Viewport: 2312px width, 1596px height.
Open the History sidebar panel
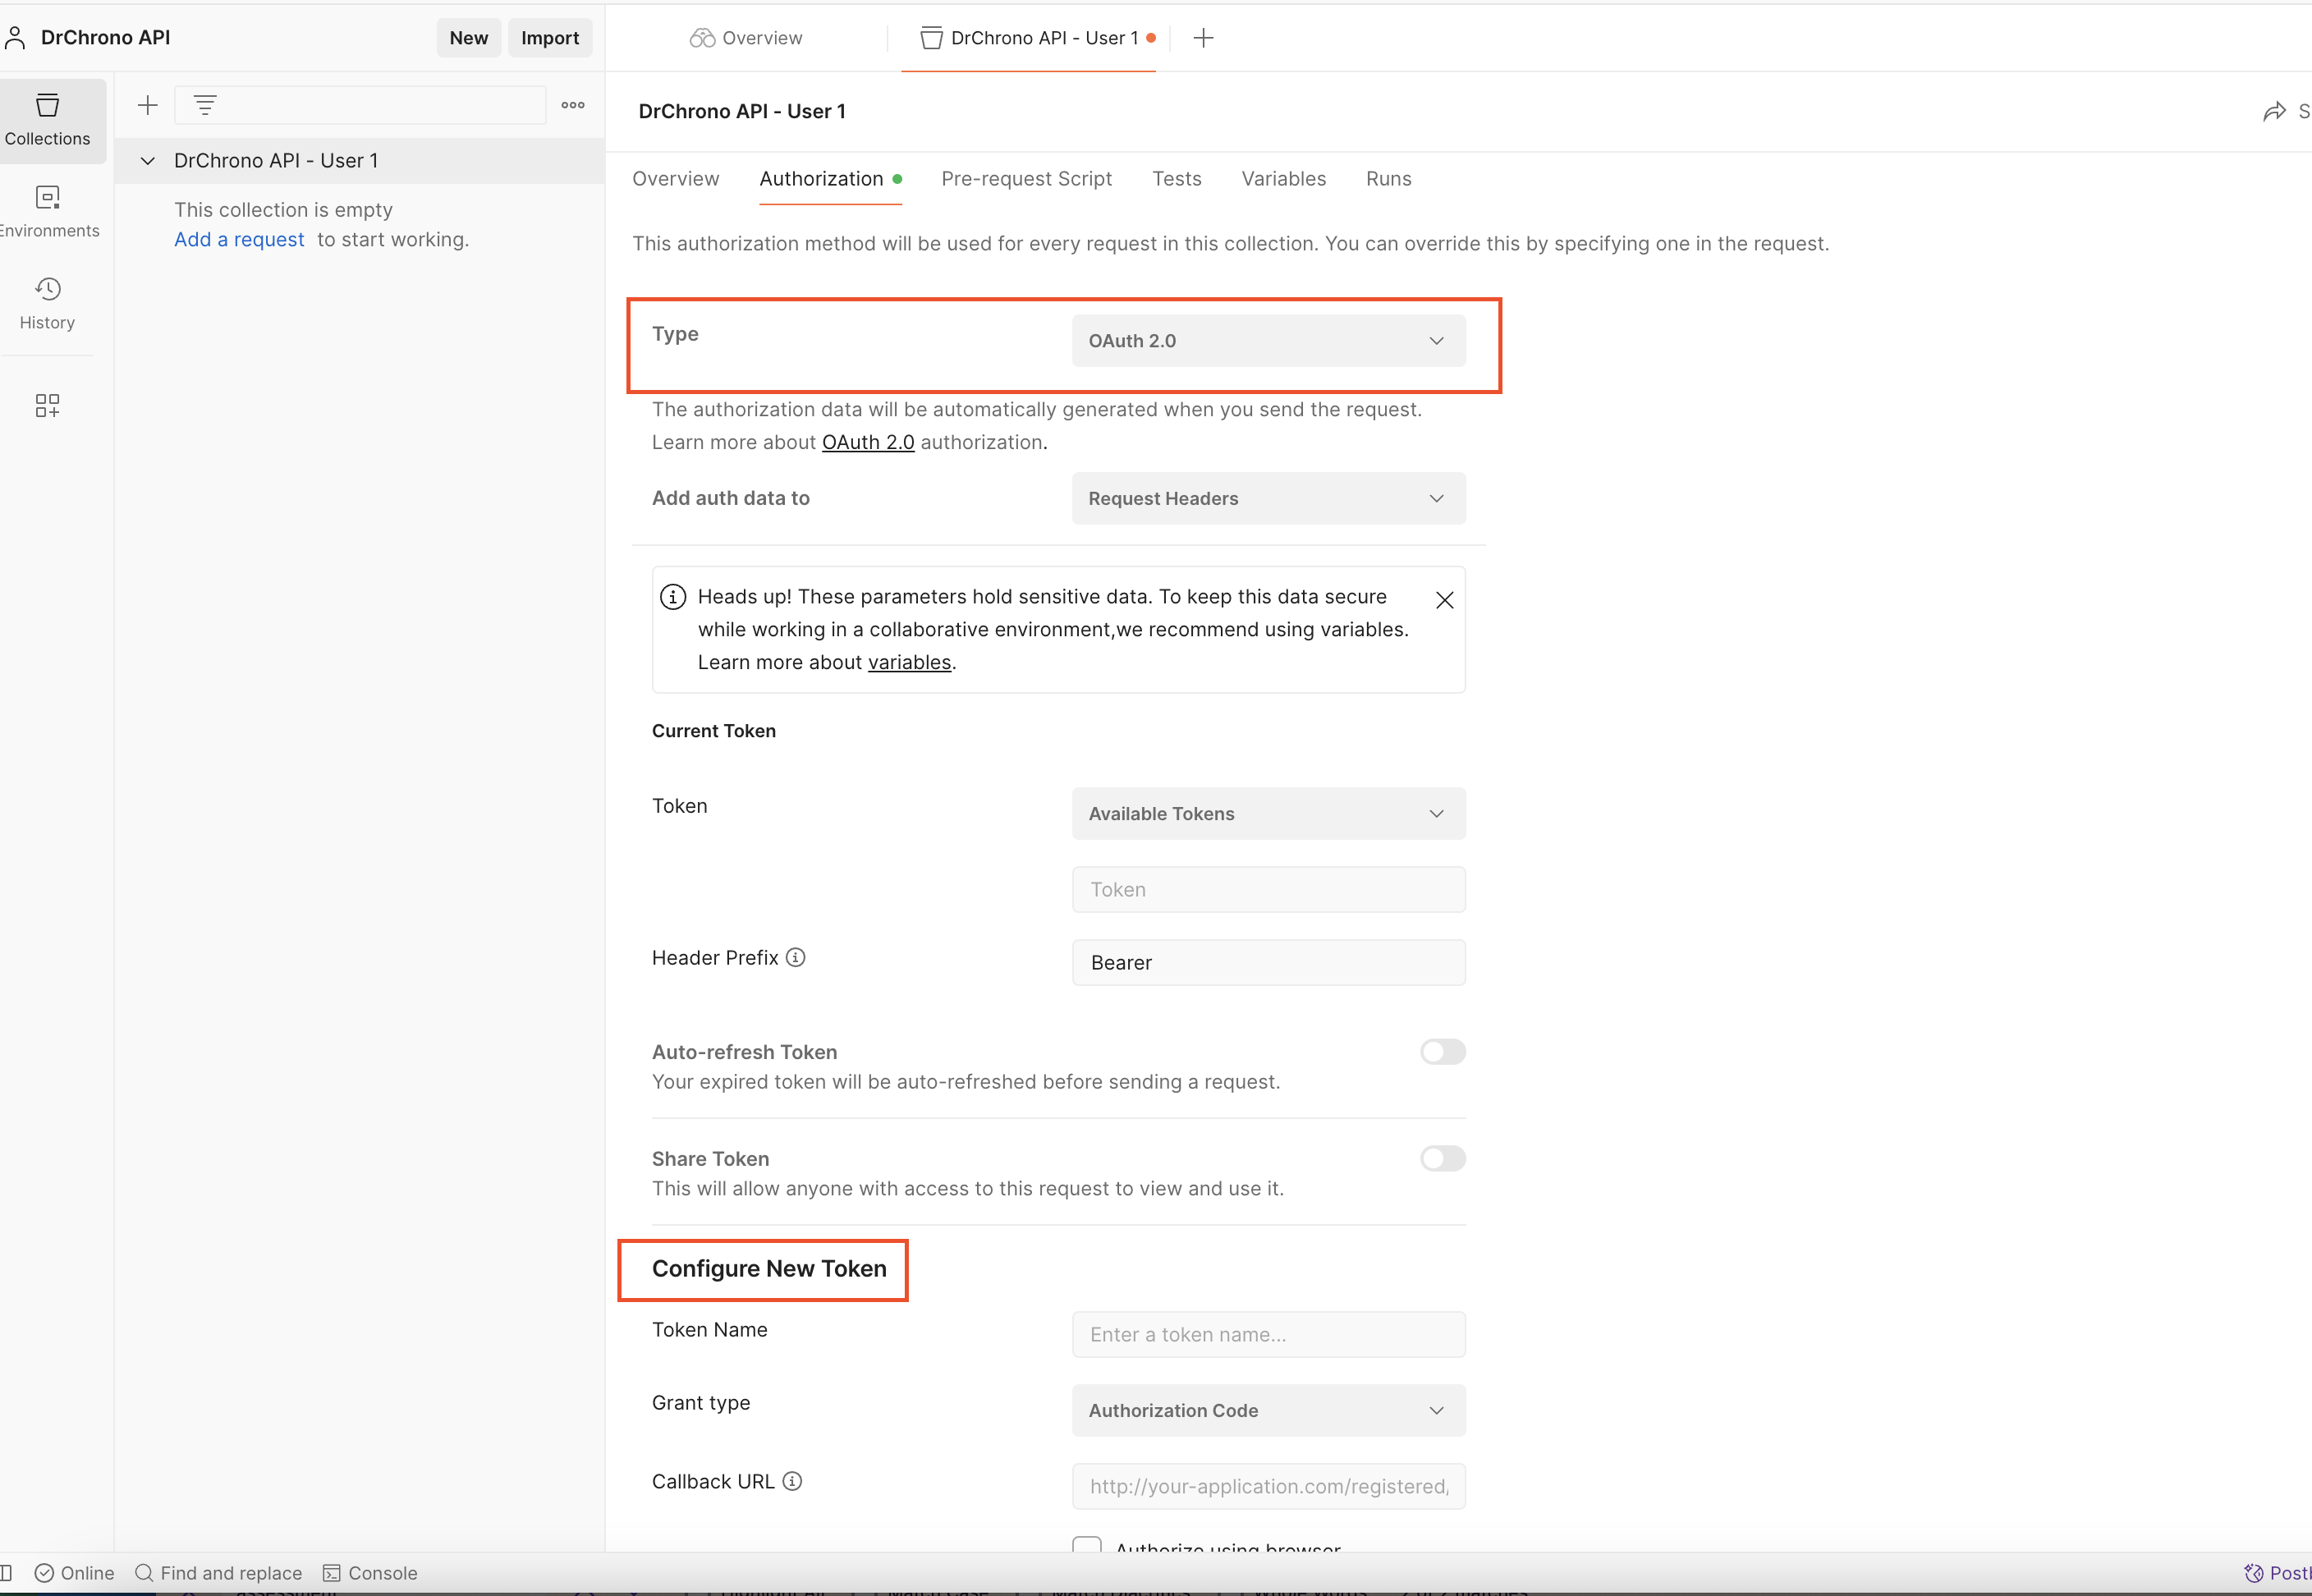coord(48,304)
